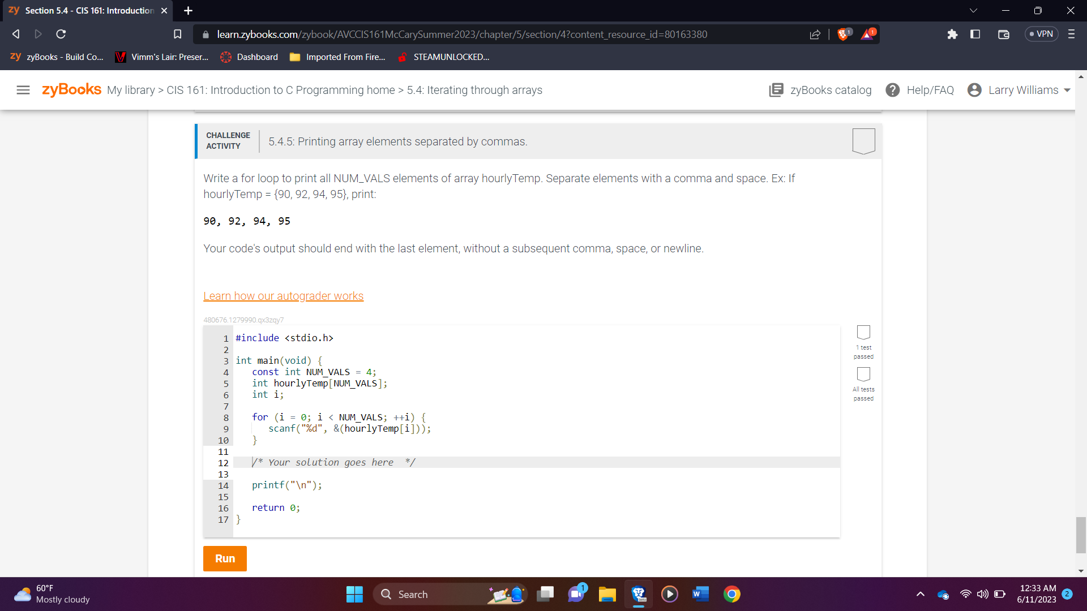Viewport: 1087px width, 611px height.
Task: Toggle the browser sidebar panel icon
Action: (x=975, y=35)
